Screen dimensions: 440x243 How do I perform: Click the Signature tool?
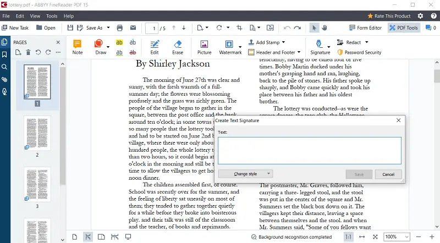point(320,47)
